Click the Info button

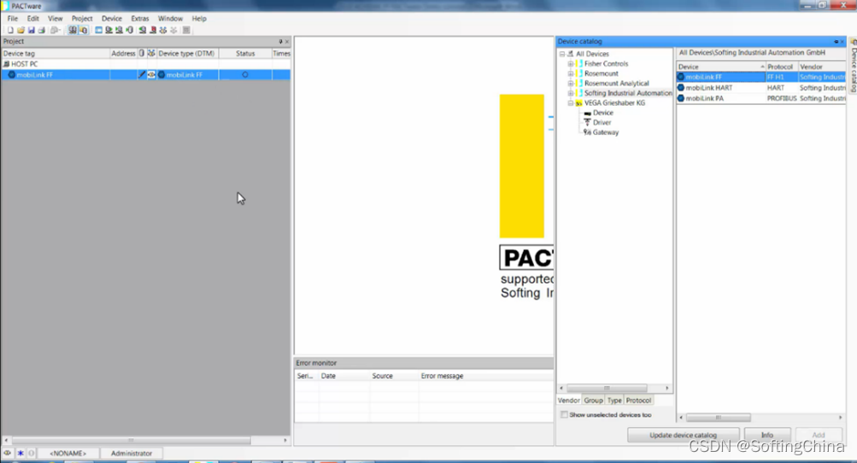click(766, 435)
